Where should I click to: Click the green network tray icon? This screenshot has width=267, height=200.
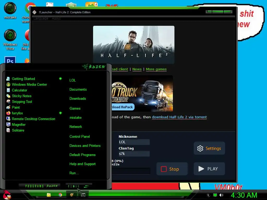215,195
